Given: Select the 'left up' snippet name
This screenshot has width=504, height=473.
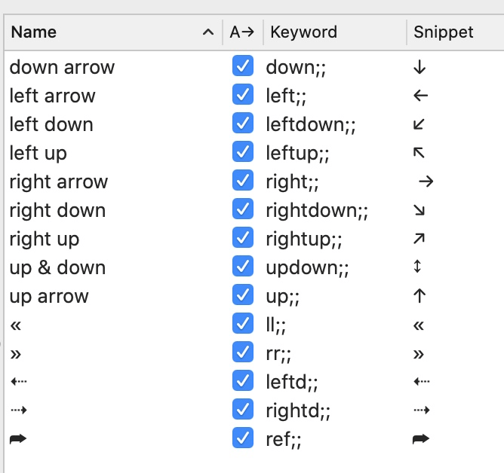Looking at the screenshot, I should point(38,154).
